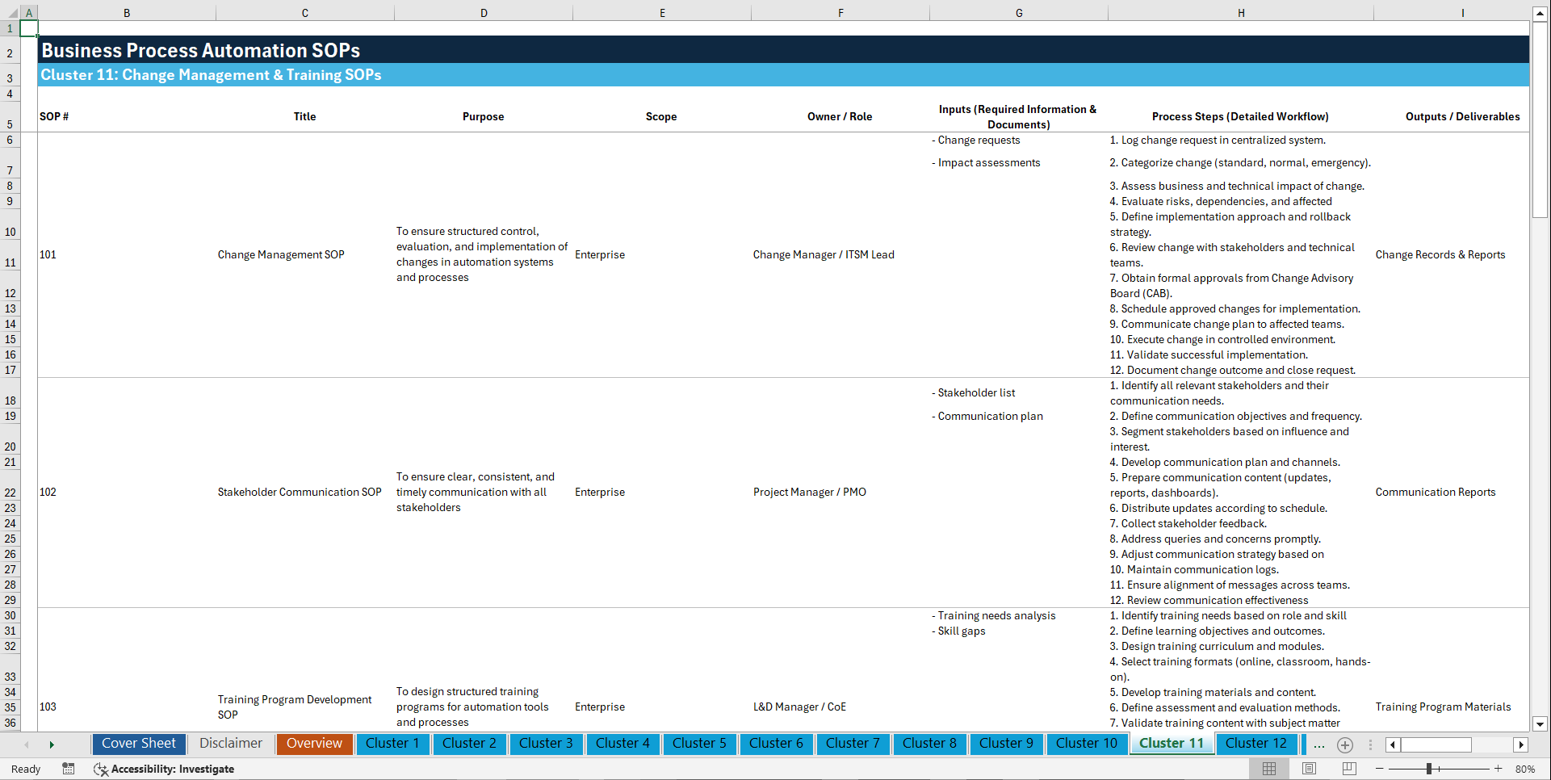The width and height of the screenshot is (1551, 780).
Task: Click the horizontal scrollbar thumb
Action: (1436, 744)
